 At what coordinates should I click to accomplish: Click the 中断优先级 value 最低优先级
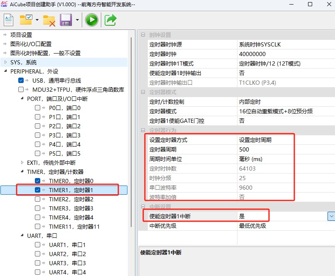(x=286, y=226)
